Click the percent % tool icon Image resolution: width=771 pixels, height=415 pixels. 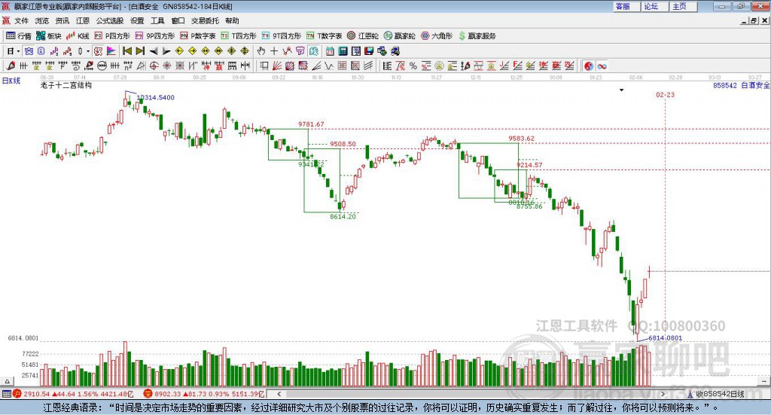[413, 66]
